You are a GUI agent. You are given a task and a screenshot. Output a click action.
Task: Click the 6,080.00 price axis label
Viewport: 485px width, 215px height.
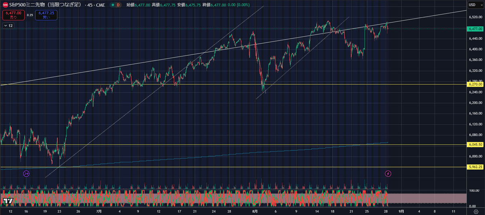[x=475, y=135]
